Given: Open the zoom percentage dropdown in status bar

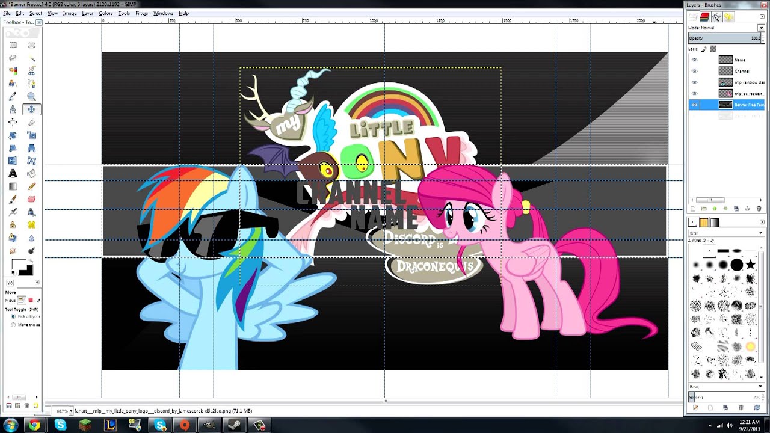Looking at the screenshot, I should (71, 411).
